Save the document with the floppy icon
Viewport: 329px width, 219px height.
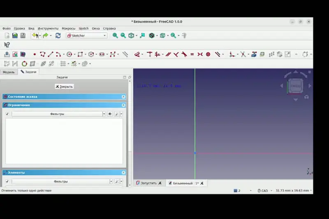23,36
